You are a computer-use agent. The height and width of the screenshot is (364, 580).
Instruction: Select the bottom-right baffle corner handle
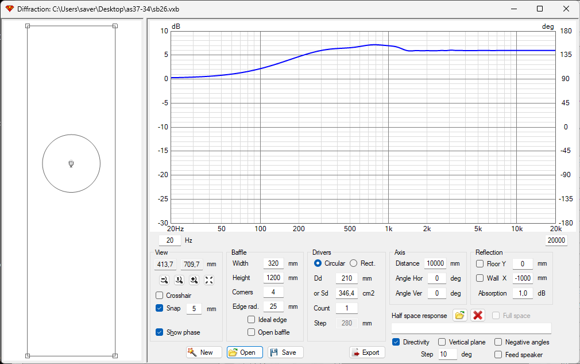point(115,355)
